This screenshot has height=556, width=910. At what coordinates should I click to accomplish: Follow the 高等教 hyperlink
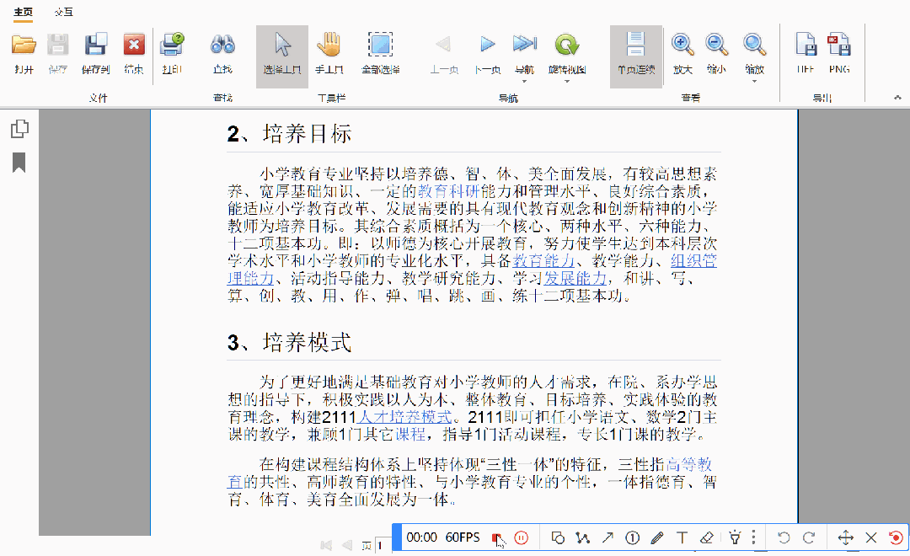coord(688,464)
